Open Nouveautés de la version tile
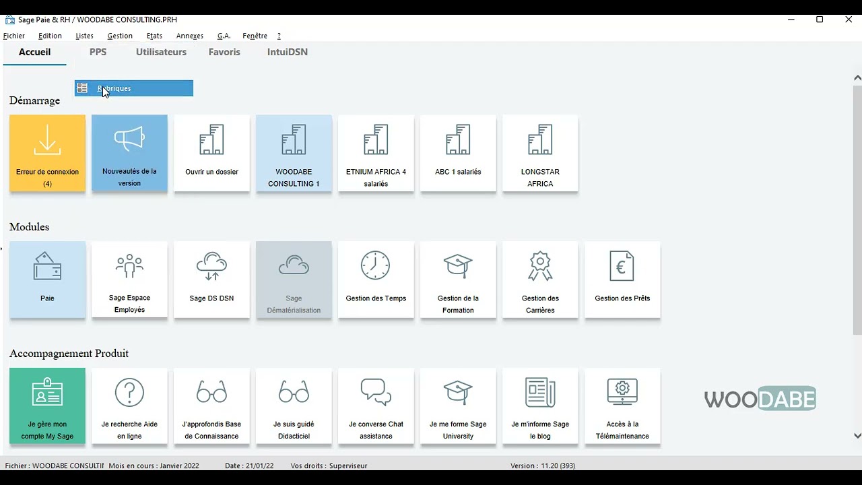Image resolution: width=862 pixels, height=485 pixels. pos(129,154)
